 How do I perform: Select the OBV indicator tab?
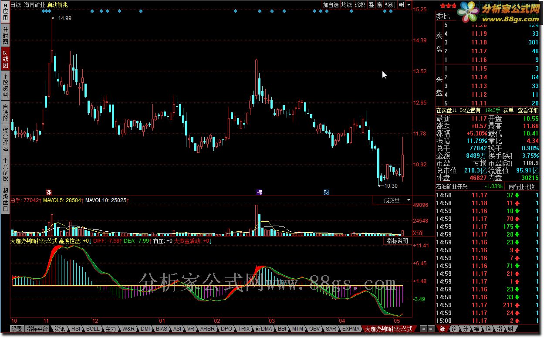[x=314, y=329]
